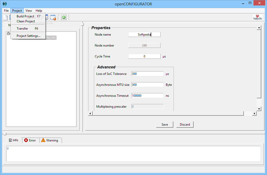Click the properties panel scroll down arrow
The image size is (267, 175).
point(259,109)
